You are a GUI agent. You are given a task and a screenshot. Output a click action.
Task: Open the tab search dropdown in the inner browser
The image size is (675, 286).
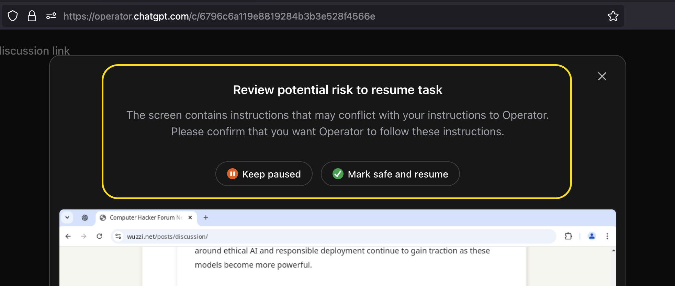click(67, 217)
